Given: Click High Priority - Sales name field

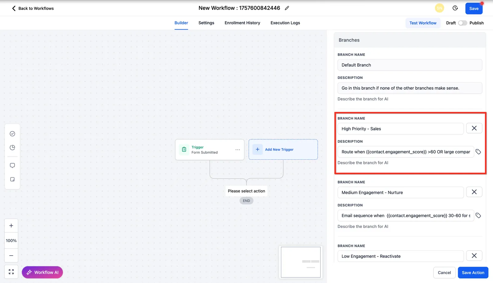Looking at the screenshot, I should [x=401, y=129].
